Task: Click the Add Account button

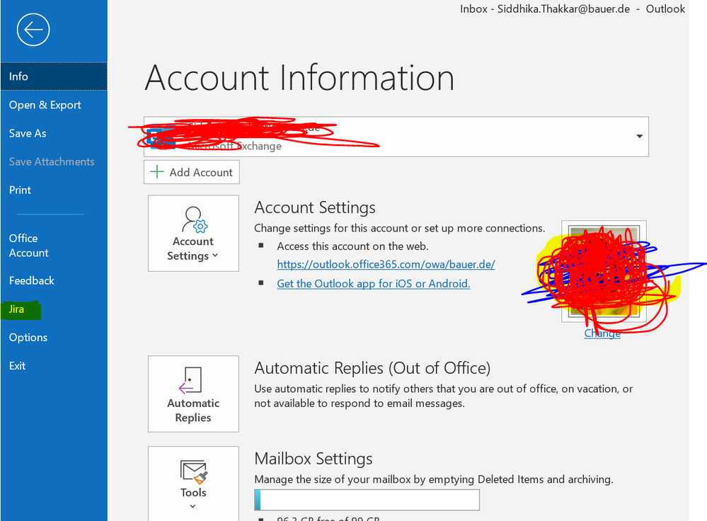Action: click(x=192, y=172)
